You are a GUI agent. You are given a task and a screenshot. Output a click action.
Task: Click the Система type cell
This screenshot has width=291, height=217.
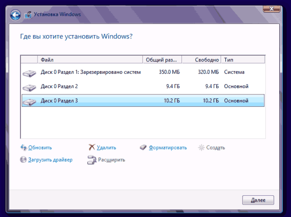234,72
